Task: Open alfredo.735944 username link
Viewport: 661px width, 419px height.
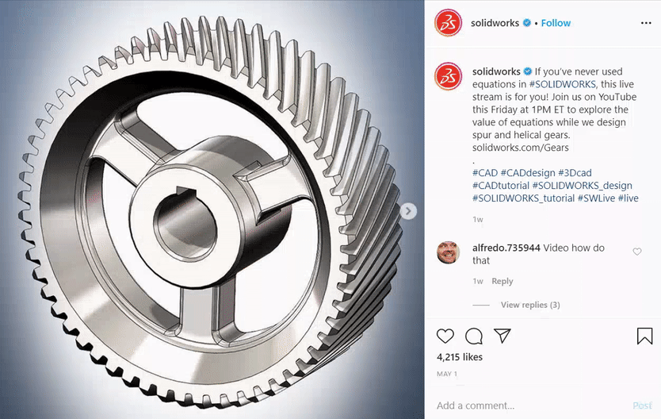Action: 506,248
